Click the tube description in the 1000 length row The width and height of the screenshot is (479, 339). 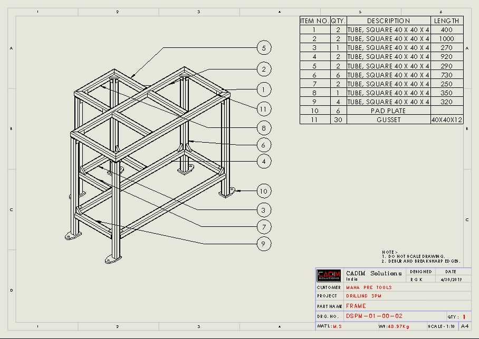coord(389,39)
